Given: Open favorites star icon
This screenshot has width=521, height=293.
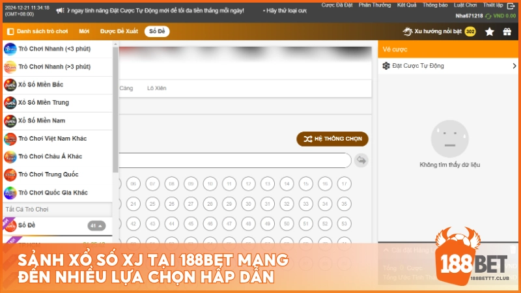Looking at the screenshot, I should pos(490,31).
